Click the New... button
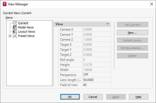The image size is (156, 103). point(133,33)
